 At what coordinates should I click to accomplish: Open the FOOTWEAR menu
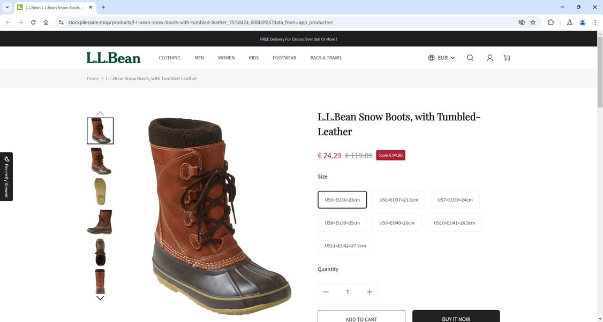pos(284,57)
